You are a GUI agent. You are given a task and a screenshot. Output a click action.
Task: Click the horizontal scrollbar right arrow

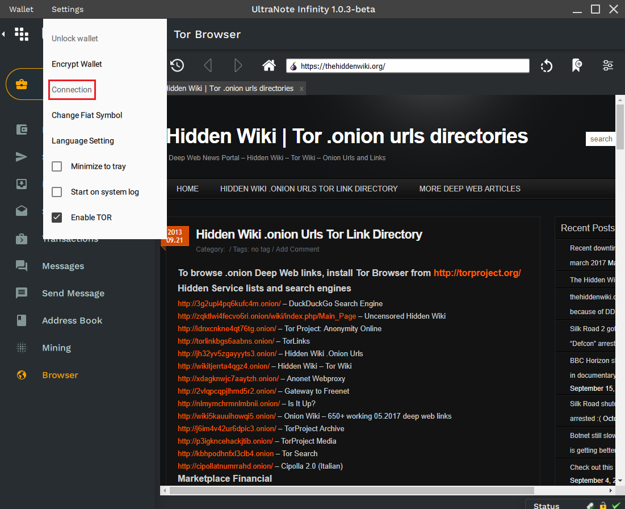coord(610,490)
